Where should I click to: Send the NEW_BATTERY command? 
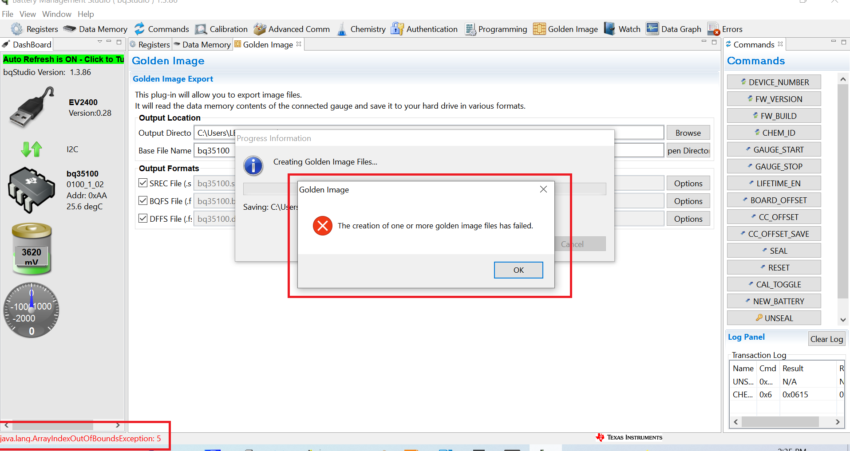[x=774, y=301]
